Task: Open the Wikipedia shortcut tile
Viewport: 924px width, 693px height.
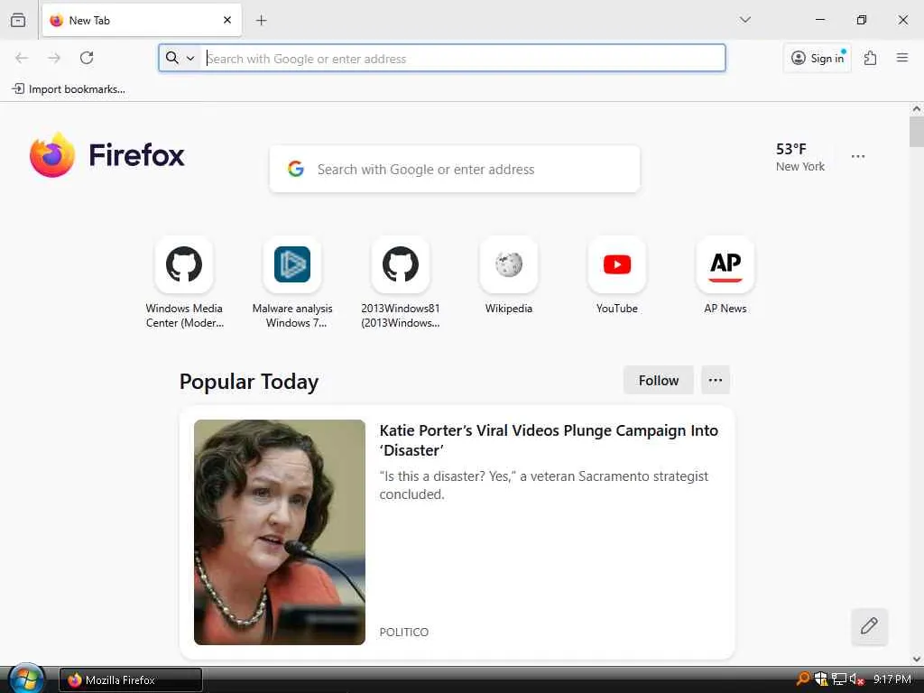Action: (509, 276)
